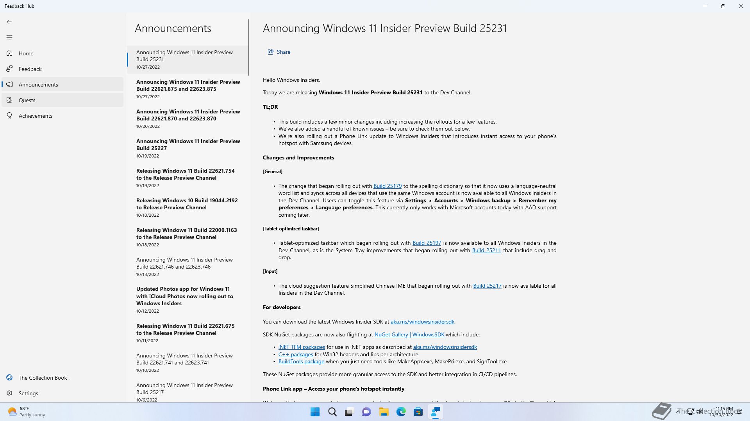Open the BuildTools package link
Screen dimensions: 750x421
click(301, 361)
